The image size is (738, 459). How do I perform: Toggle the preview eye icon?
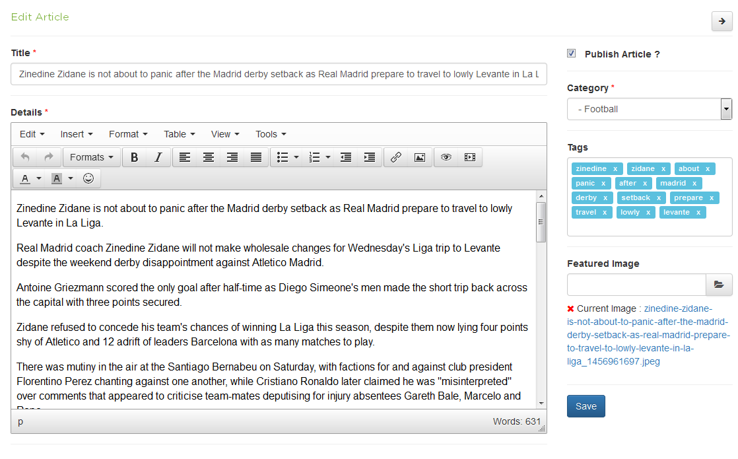click(x=446, y=157)
